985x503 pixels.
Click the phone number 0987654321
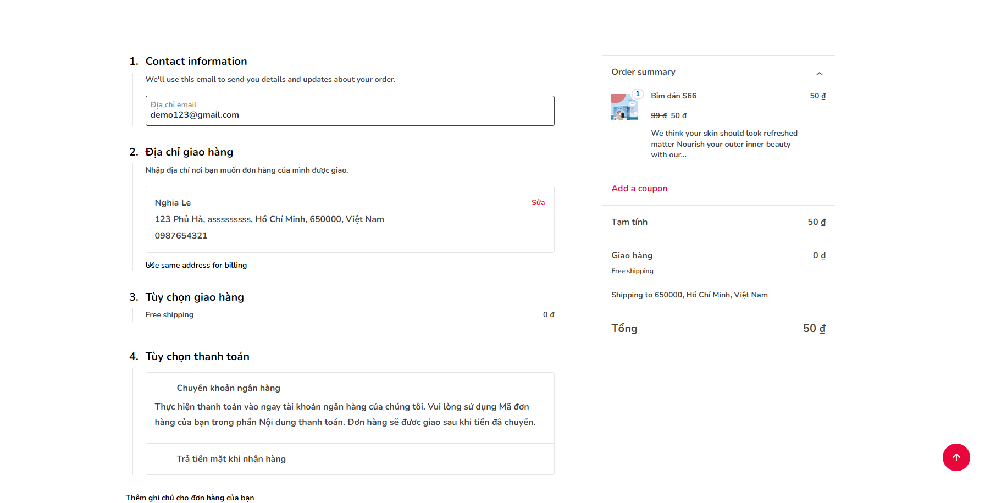tap(181, 236)
